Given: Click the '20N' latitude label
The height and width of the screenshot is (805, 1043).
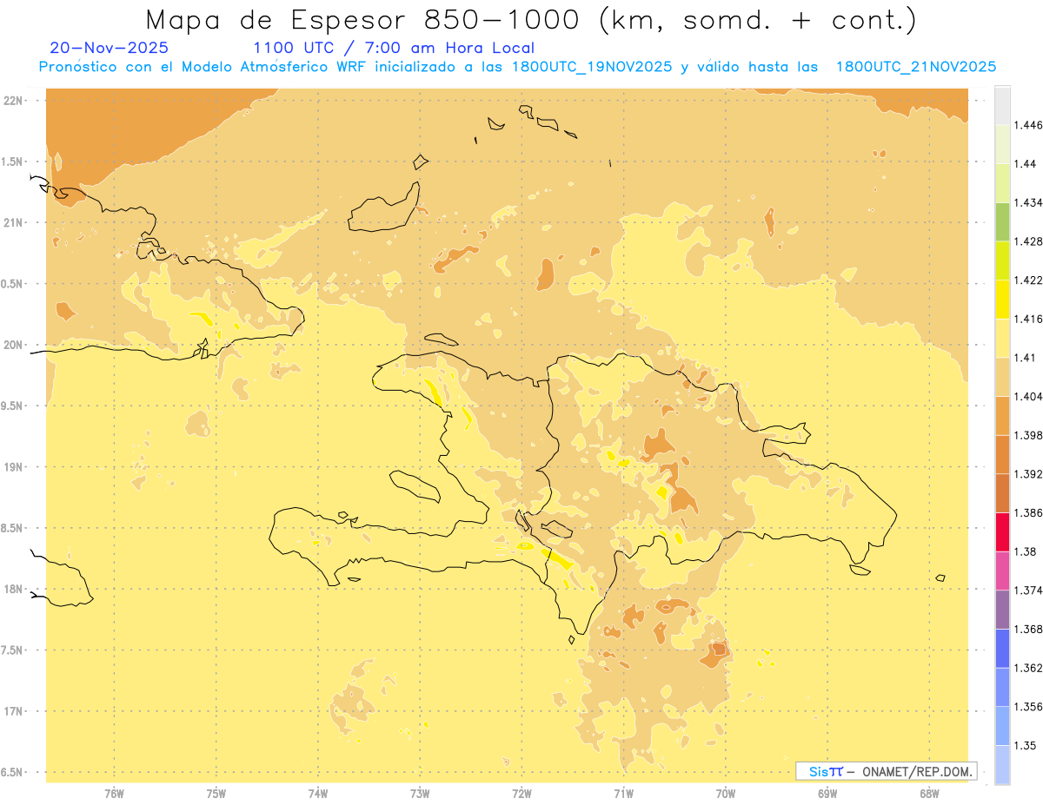Looking at the screenshot, I should point(12,345).
